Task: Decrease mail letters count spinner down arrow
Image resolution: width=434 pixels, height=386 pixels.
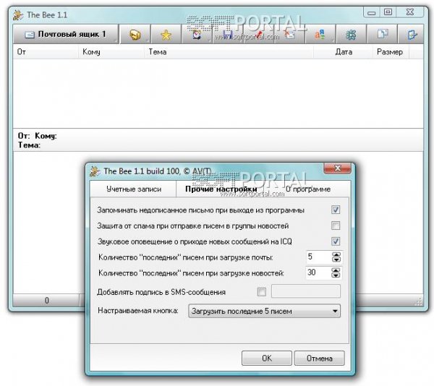Action: point(336,260)
